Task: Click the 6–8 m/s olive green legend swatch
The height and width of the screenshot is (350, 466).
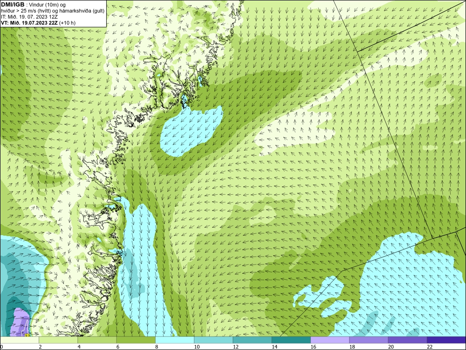Action: (136, 340)
